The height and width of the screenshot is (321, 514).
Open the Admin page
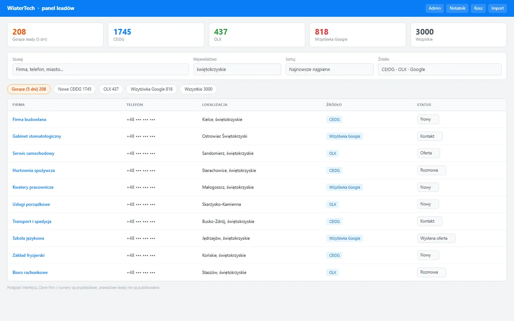click(434, 8)
